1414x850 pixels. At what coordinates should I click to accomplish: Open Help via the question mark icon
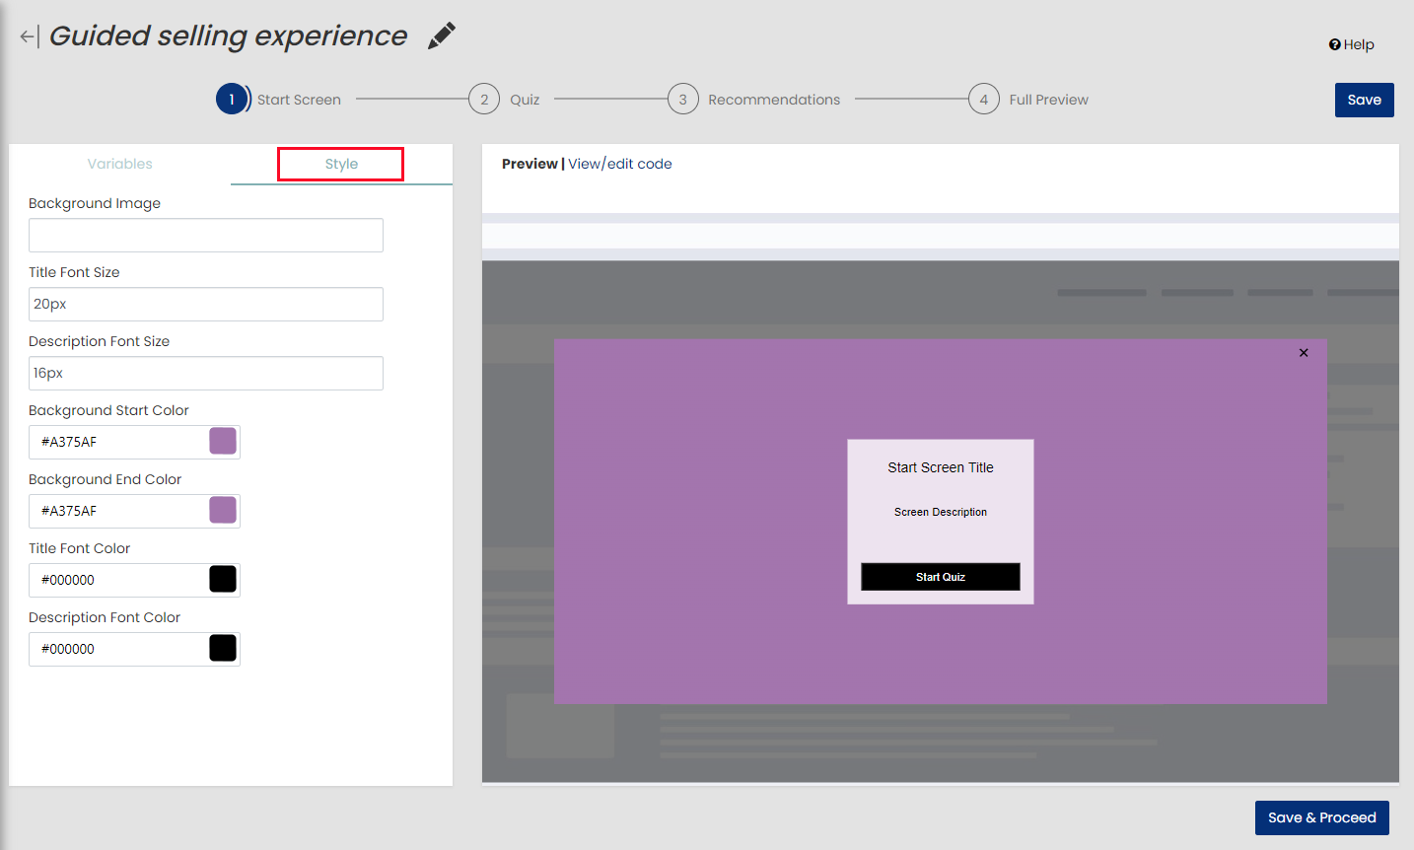pyautogui.click(x=1334, y=44)
